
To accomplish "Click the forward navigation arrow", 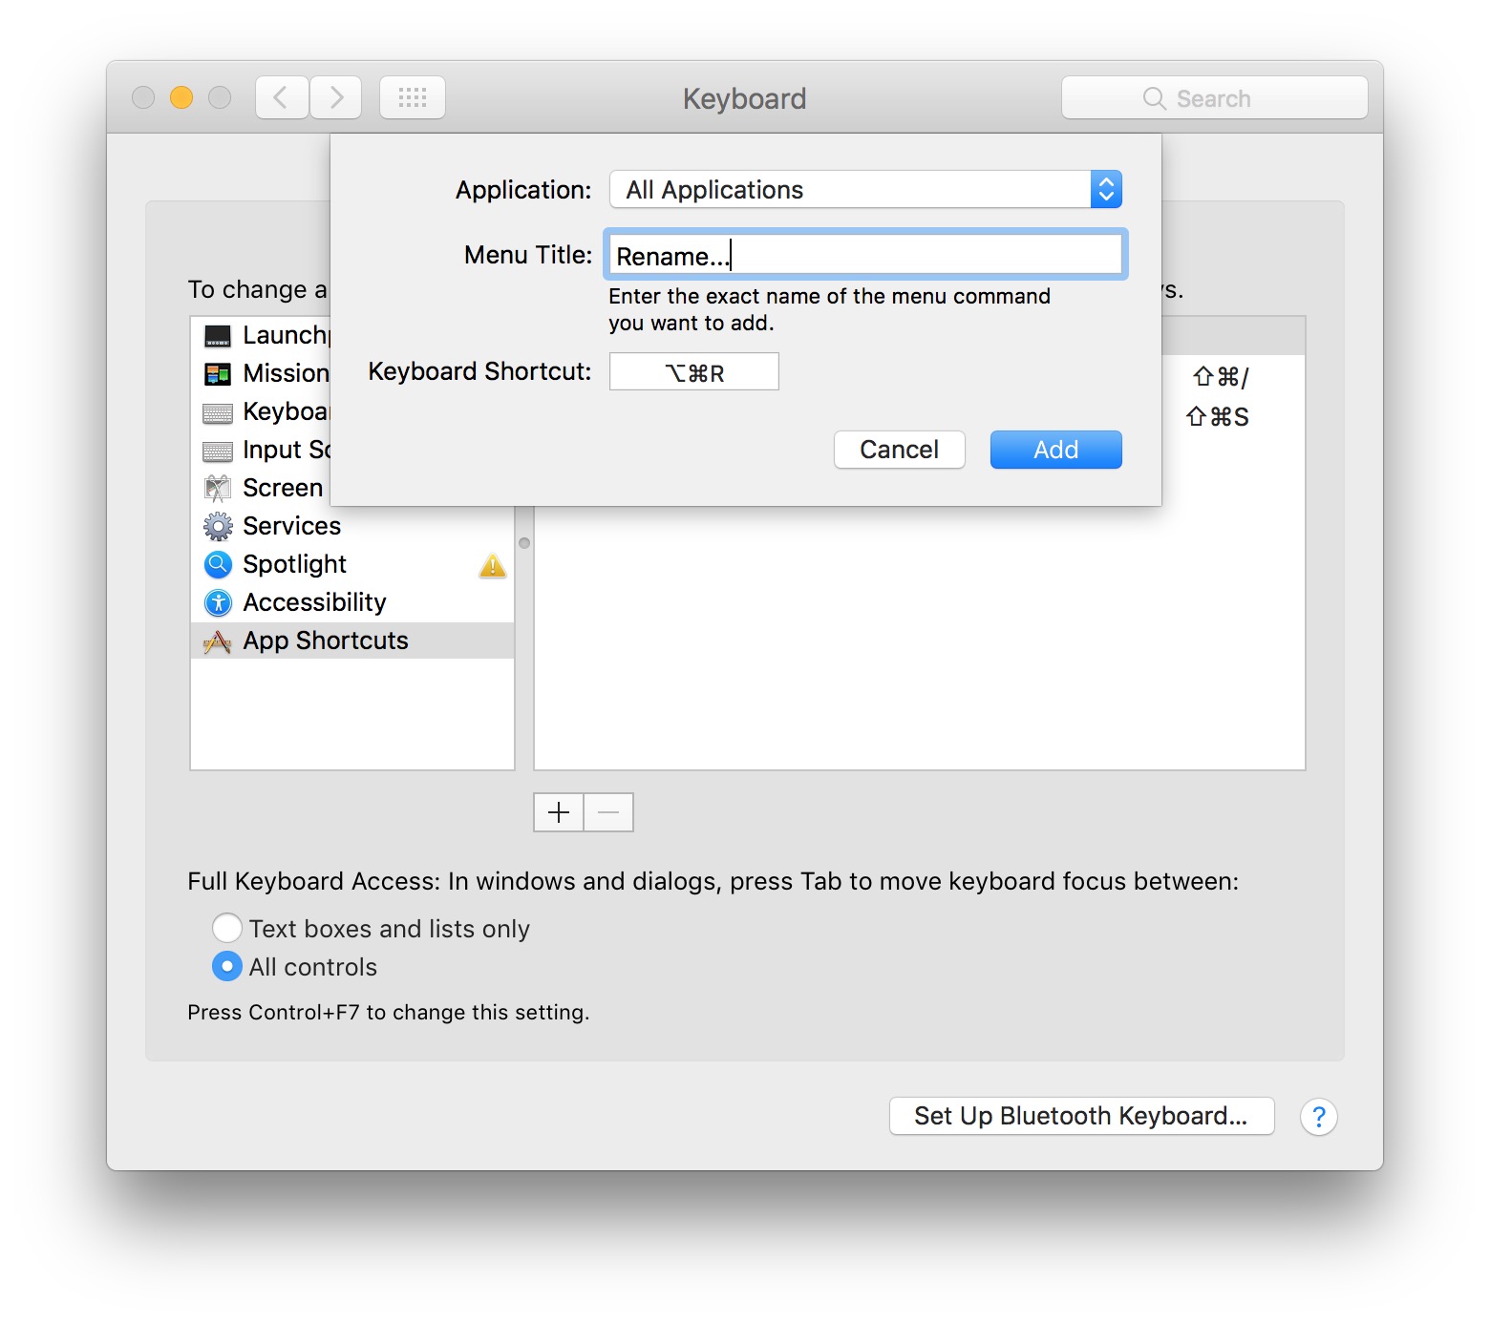I will tap(336, 96).
